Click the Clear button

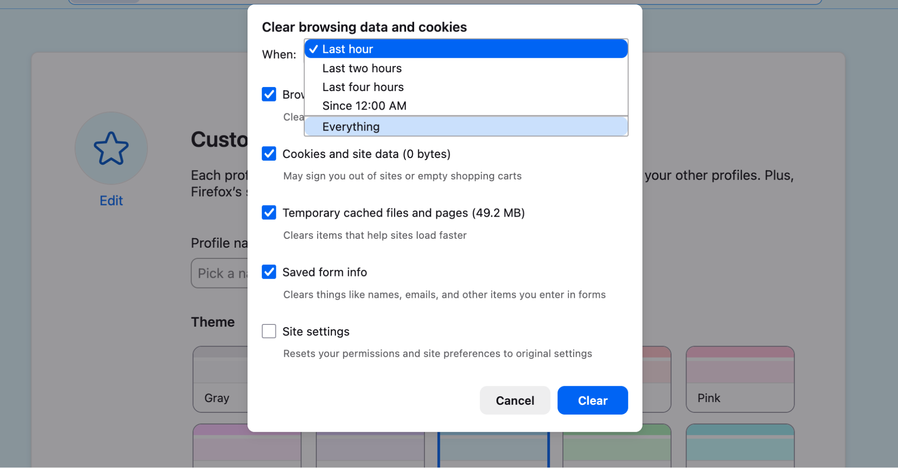(592, 400)
